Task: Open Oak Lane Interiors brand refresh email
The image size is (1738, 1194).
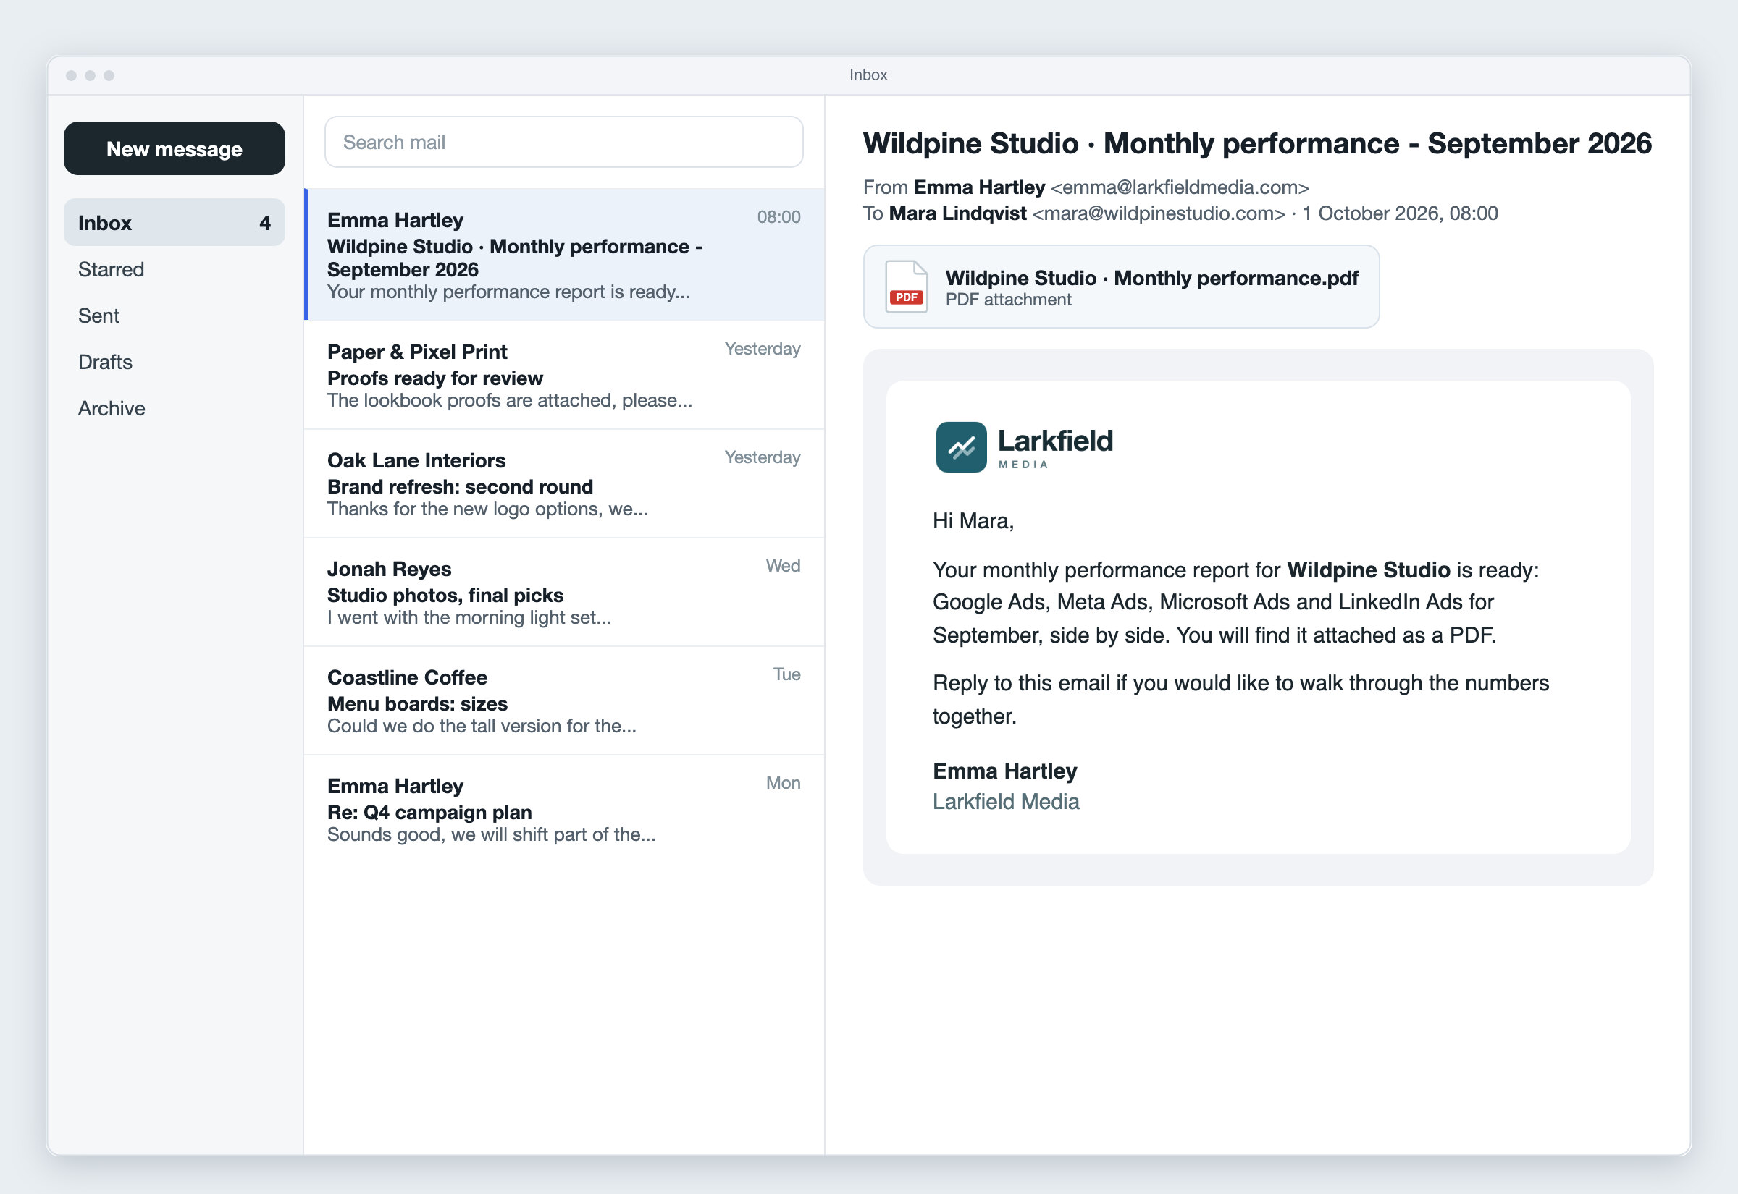Action: (x=564, y=484)
